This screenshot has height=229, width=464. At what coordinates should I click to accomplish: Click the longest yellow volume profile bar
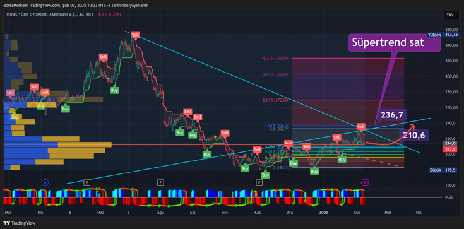click(x=85, y=144)
